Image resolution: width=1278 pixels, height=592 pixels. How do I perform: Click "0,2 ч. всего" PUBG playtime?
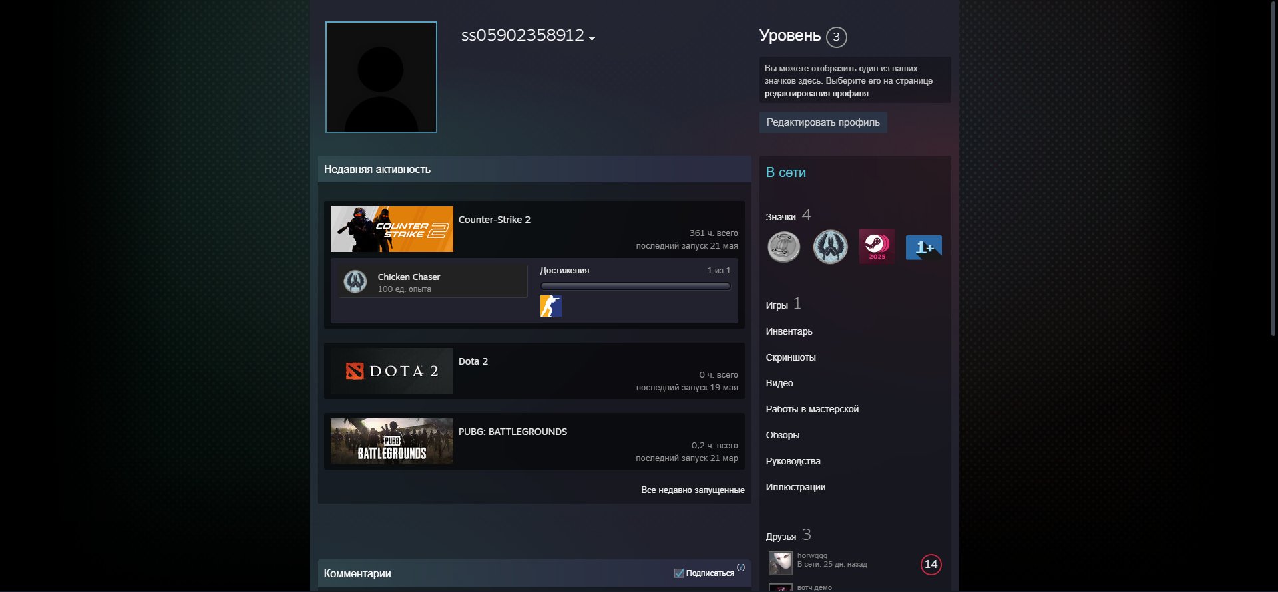point(714,446)
